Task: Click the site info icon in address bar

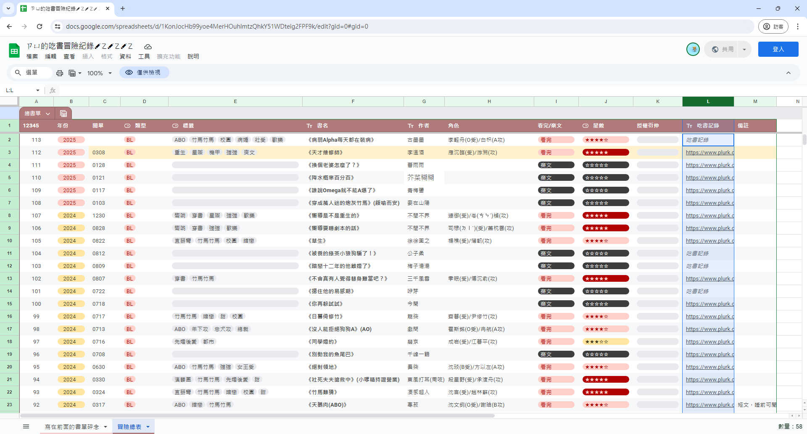Action: pyautogui.click(x=58, y=26)
